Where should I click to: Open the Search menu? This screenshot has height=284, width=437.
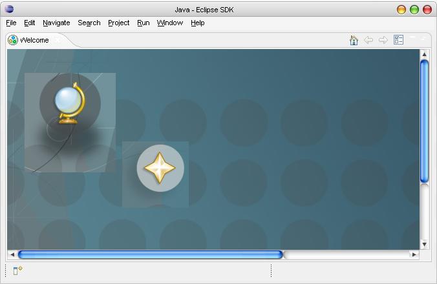point(89,23)
